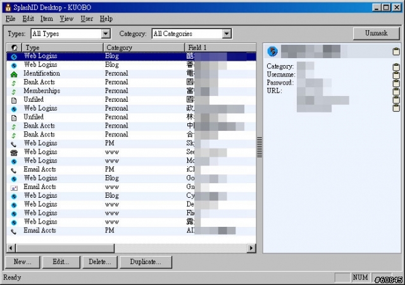This screenshot has height=285, width=405.
Task: Click the handset icon in the Web Logins PM row
Action: pos(14,144)
